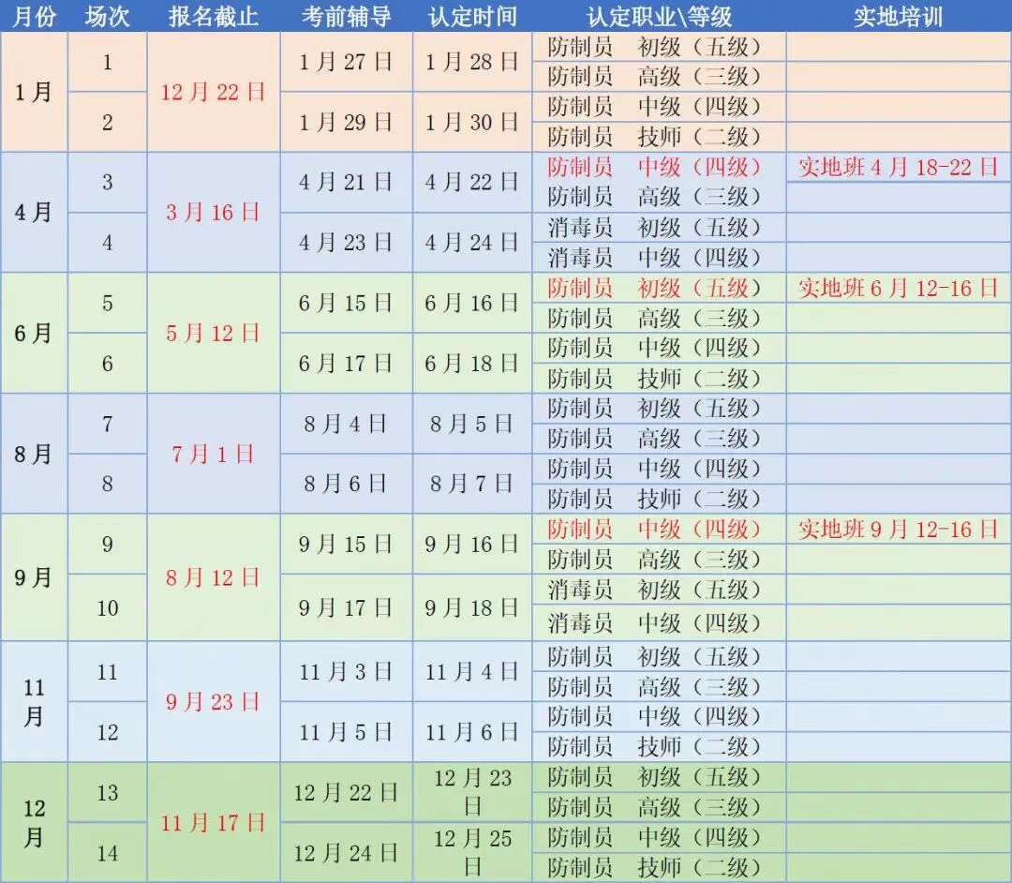Select the 考前辅导 column header
This screenshot has height=883, width=1012.
pos(346,17)
